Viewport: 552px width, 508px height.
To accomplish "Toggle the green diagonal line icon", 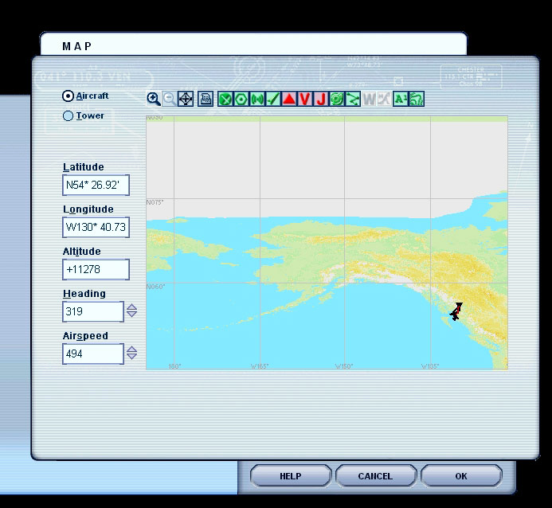I will [273, 99].
